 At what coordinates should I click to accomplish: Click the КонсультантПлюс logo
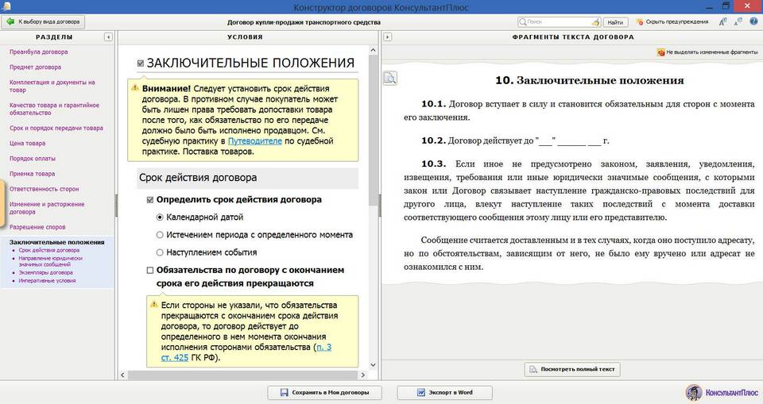coord(722,392)
